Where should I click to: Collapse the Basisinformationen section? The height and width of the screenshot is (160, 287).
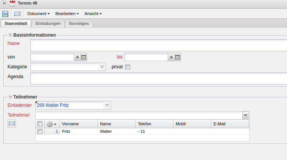[x=10, y=35]
